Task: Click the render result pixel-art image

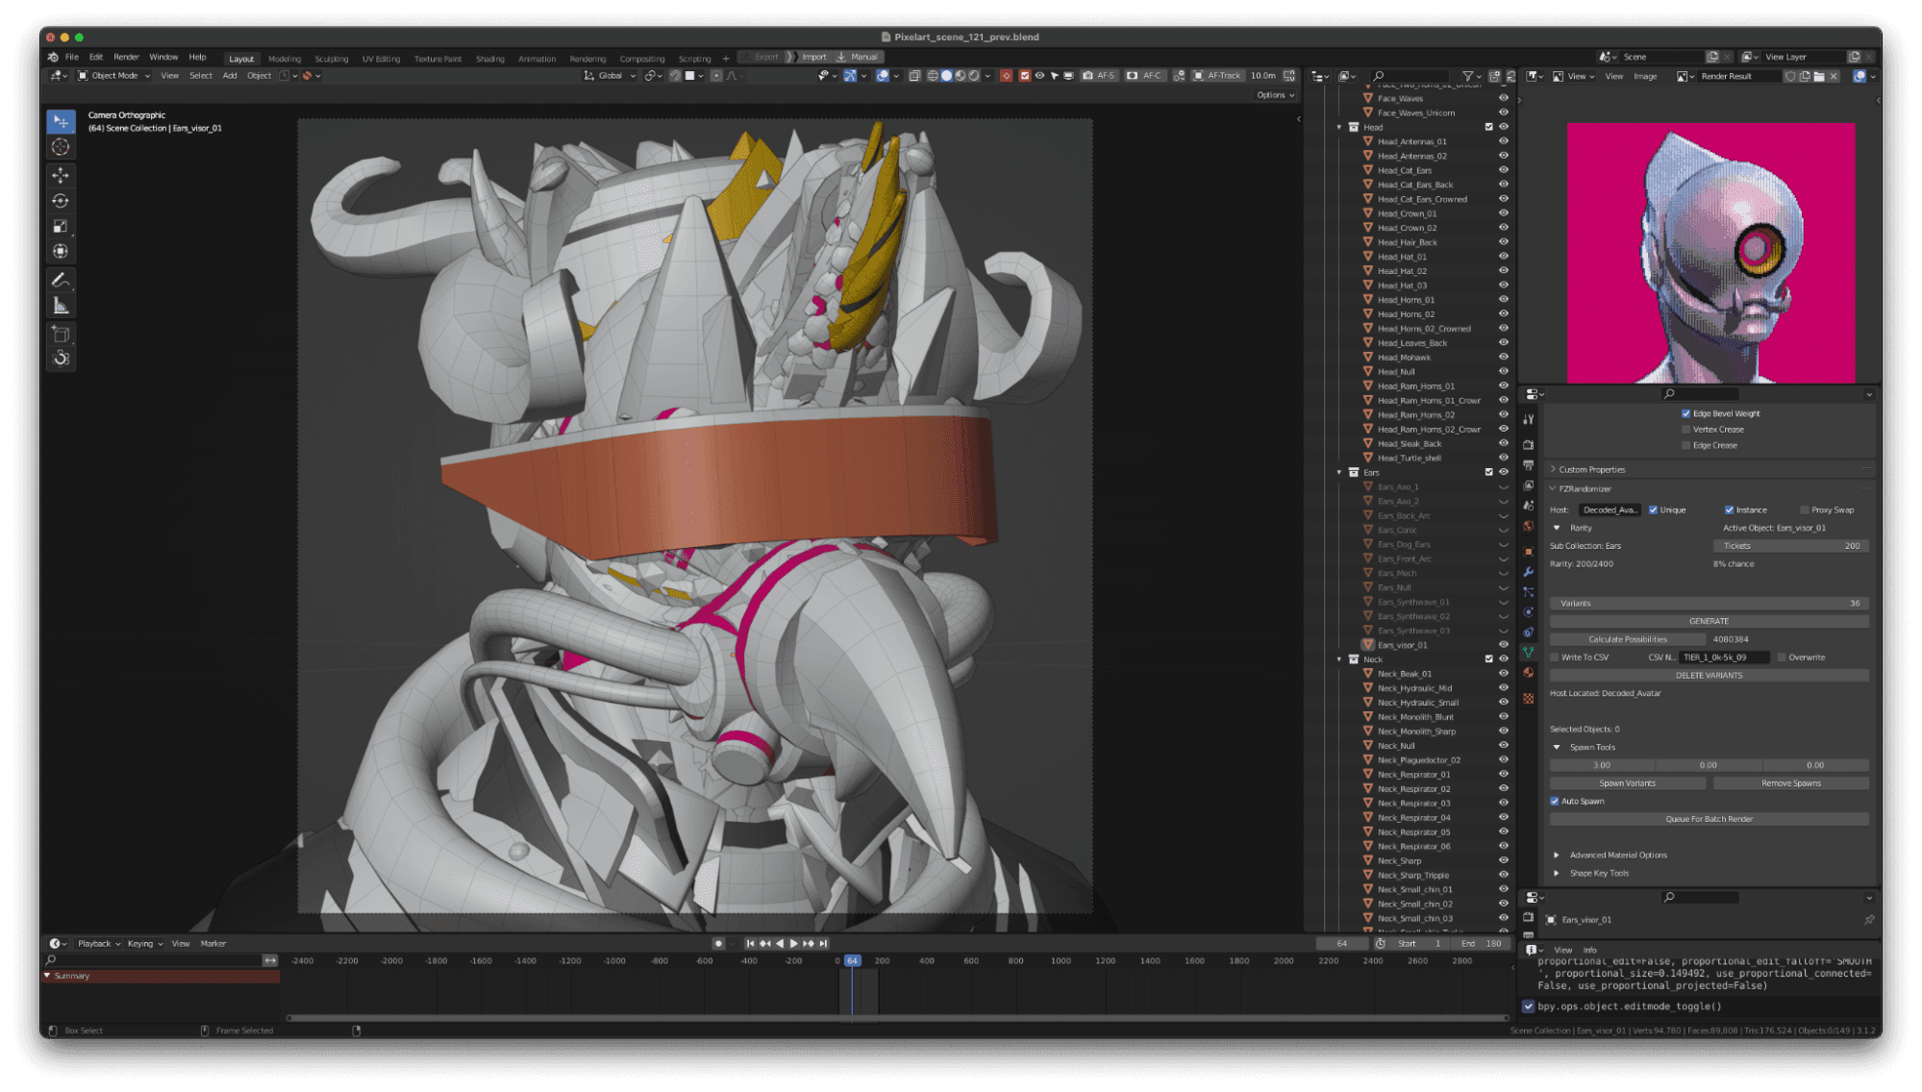Action: pyautogui.click(x=1710, y=253)
